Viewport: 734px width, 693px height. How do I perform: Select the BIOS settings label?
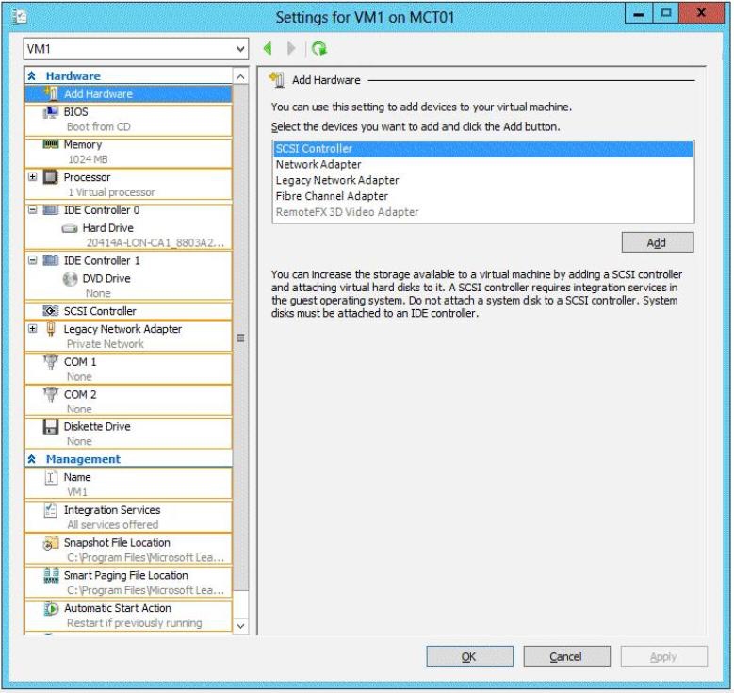point(75,112)
